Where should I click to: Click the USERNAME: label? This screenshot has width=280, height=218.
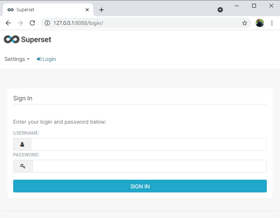(x=26, y=133)
